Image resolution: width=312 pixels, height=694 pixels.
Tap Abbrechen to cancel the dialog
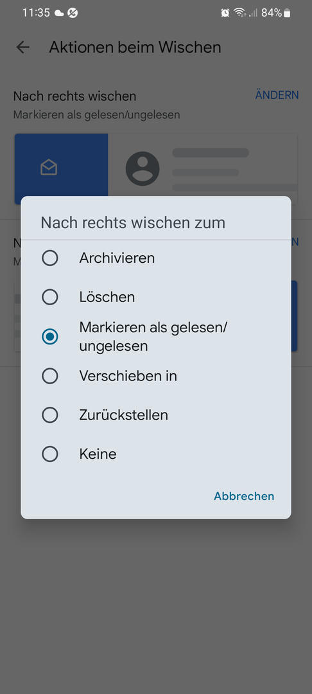(x=244, y=496)
